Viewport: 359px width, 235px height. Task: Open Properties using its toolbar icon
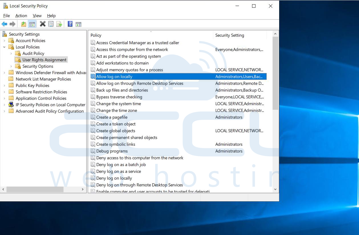coord(51,24)
